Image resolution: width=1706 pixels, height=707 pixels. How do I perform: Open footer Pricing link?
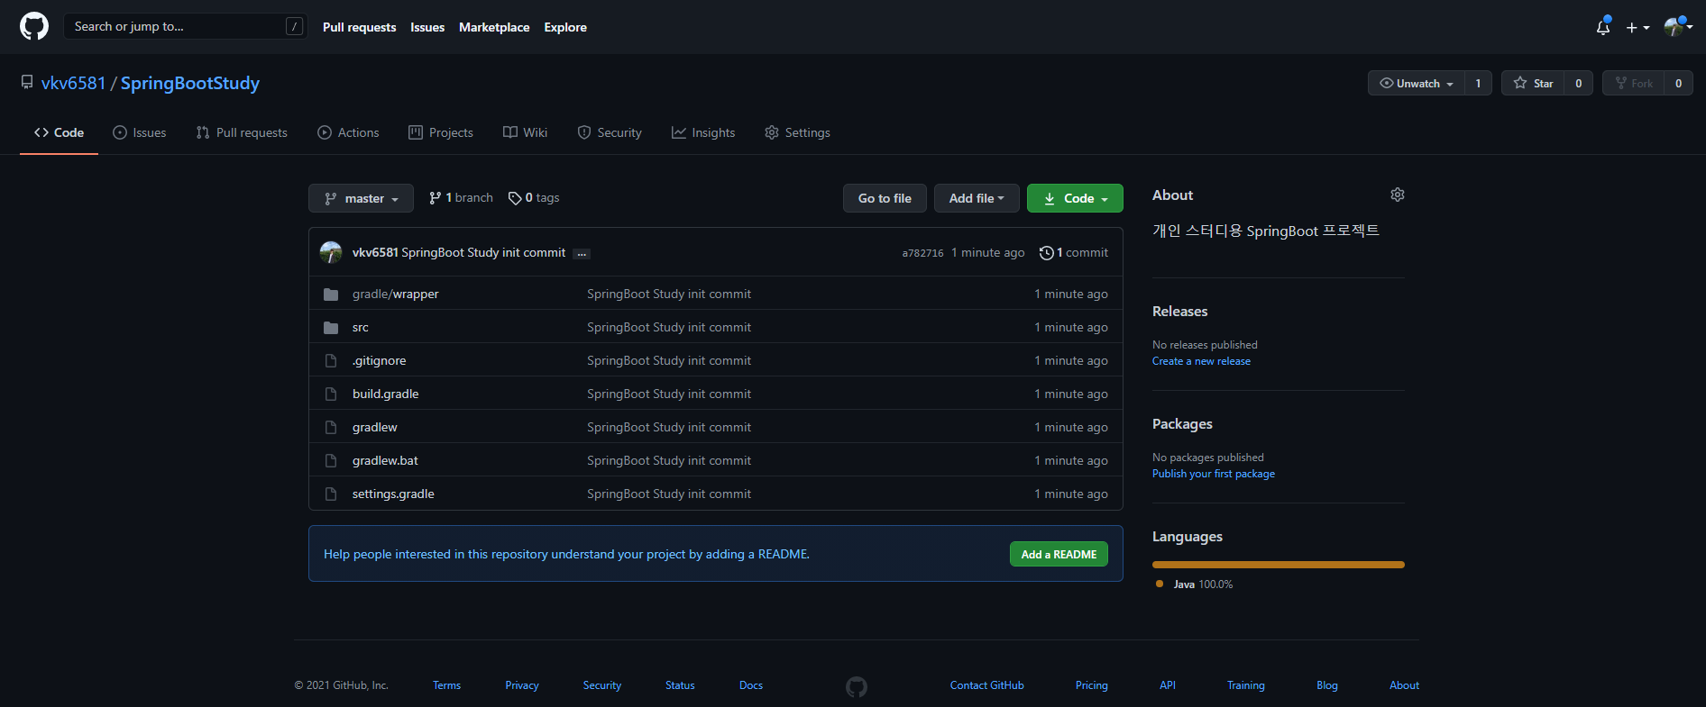pos(1092,685)
